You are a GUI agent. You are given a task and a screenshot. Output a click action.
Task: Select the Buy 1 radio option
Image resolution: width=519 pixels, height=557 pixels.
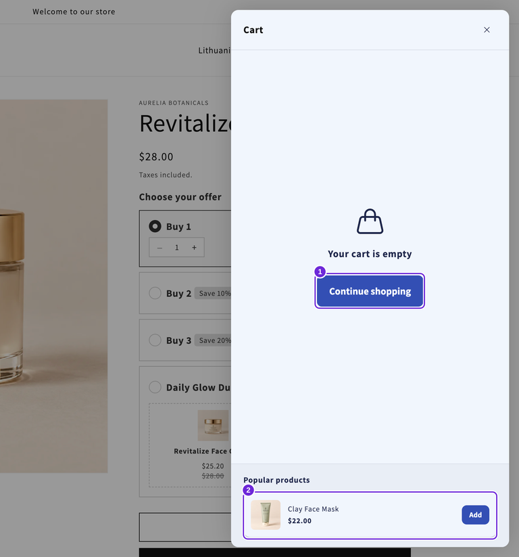[x=155, y=226]
